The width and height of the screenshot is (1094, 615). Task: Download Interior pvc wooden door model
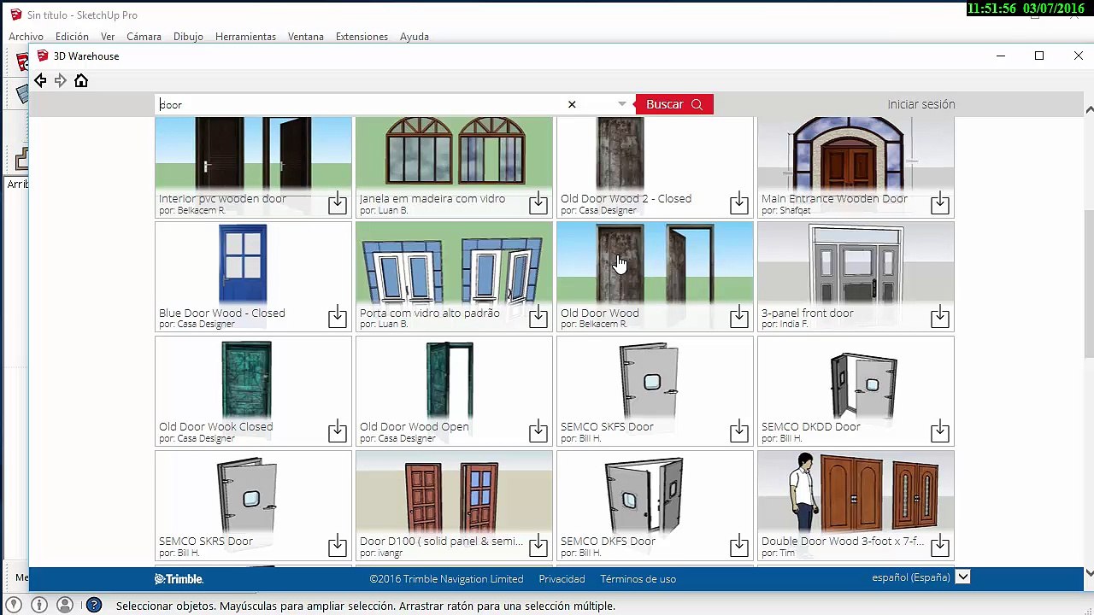338,203
